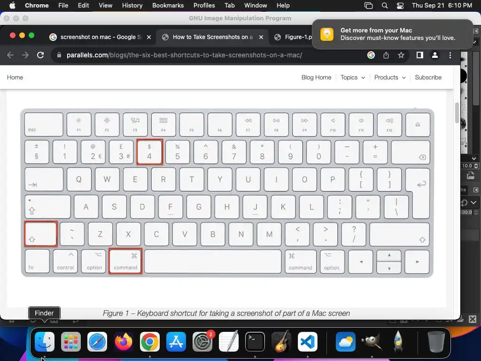Open the Bookmarks menu

coord(168,5)
